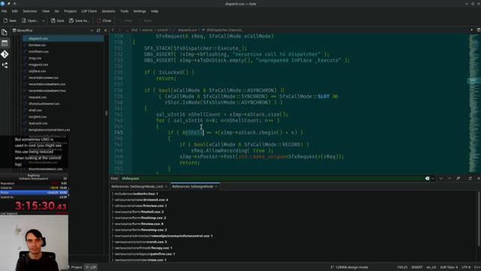Clear the Find field text
This screenshot has width=481, height=271.
click(428, 179)
